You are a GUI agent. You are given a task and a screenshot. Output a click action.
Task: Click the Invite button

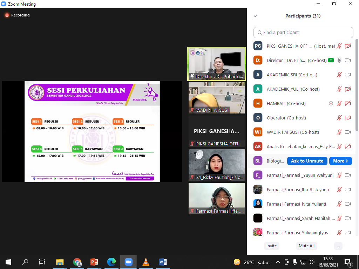pyautogui.click(x=272, y=246)
